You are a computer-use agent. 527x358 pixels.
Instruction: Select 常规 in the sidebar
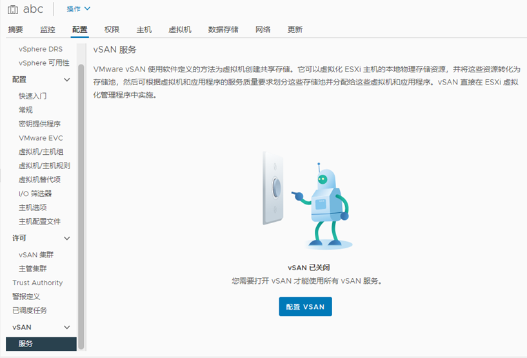coord(26,110)
